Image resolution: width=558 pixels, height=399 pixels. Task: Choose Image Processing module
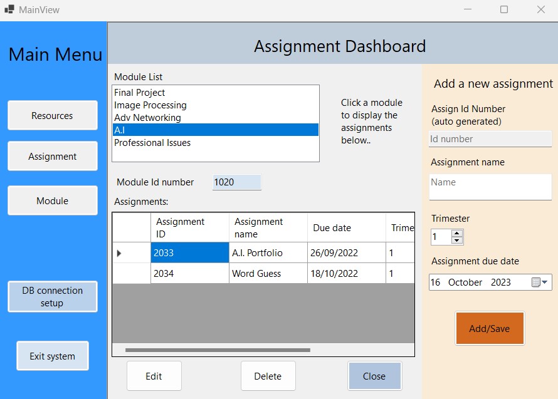(150, 105)
